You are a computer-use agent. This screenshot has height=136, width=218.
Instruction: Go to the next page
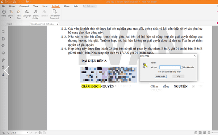click(31, 133)
